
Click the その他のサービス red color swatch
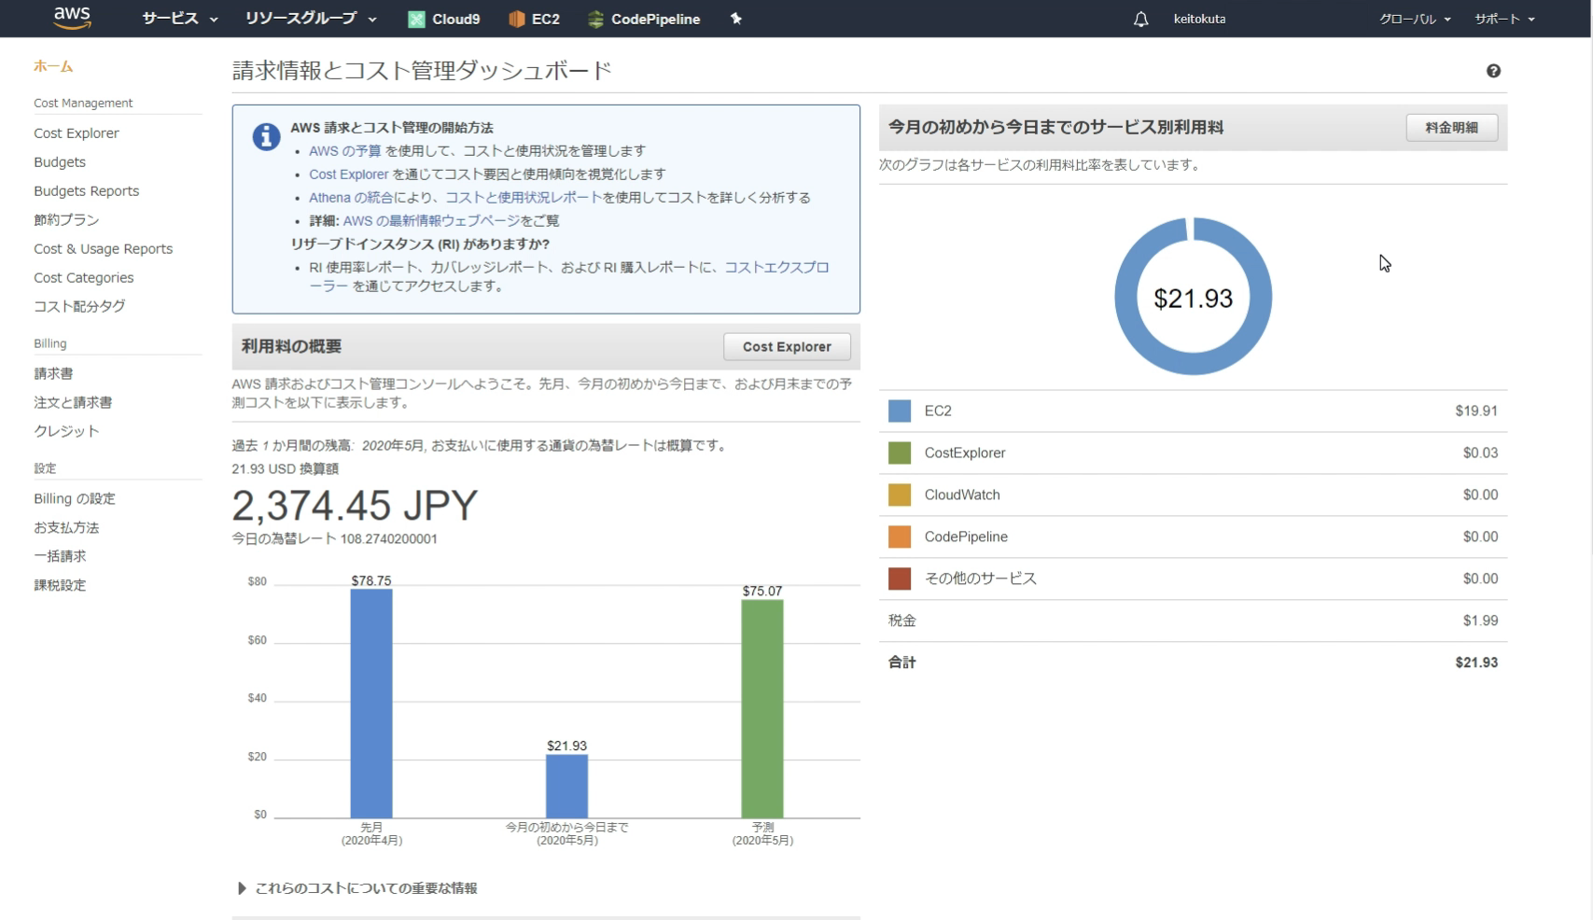coord(900,578)
